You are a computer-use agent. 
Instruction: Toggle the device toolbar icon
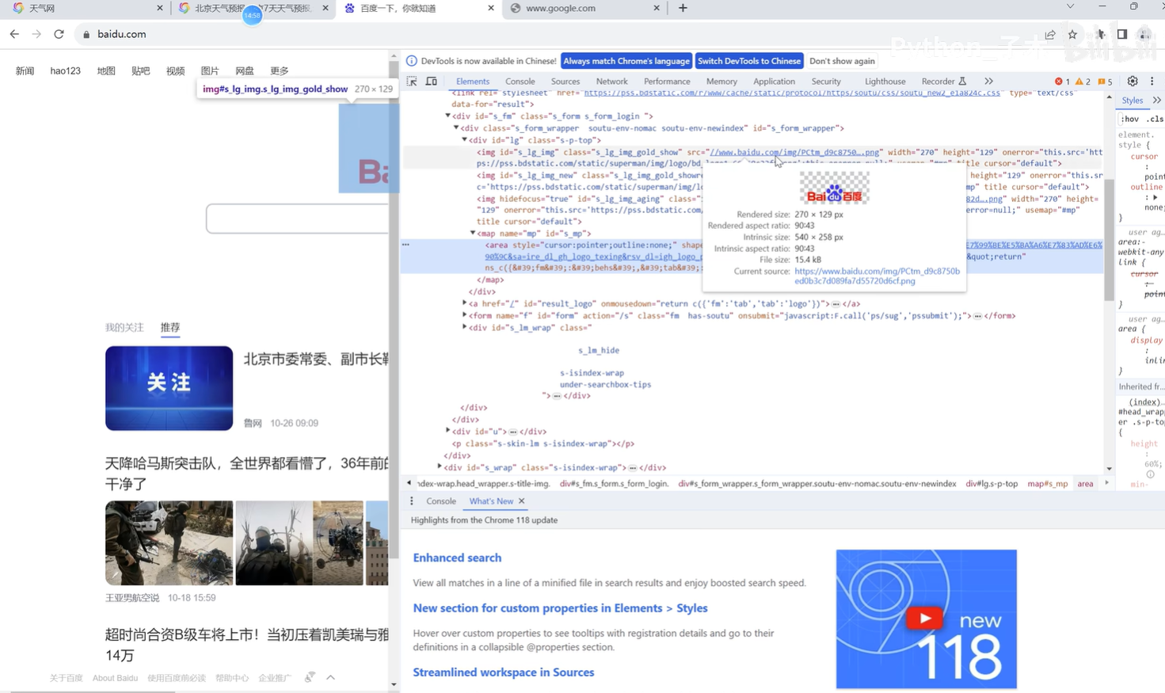coord(432,82)
